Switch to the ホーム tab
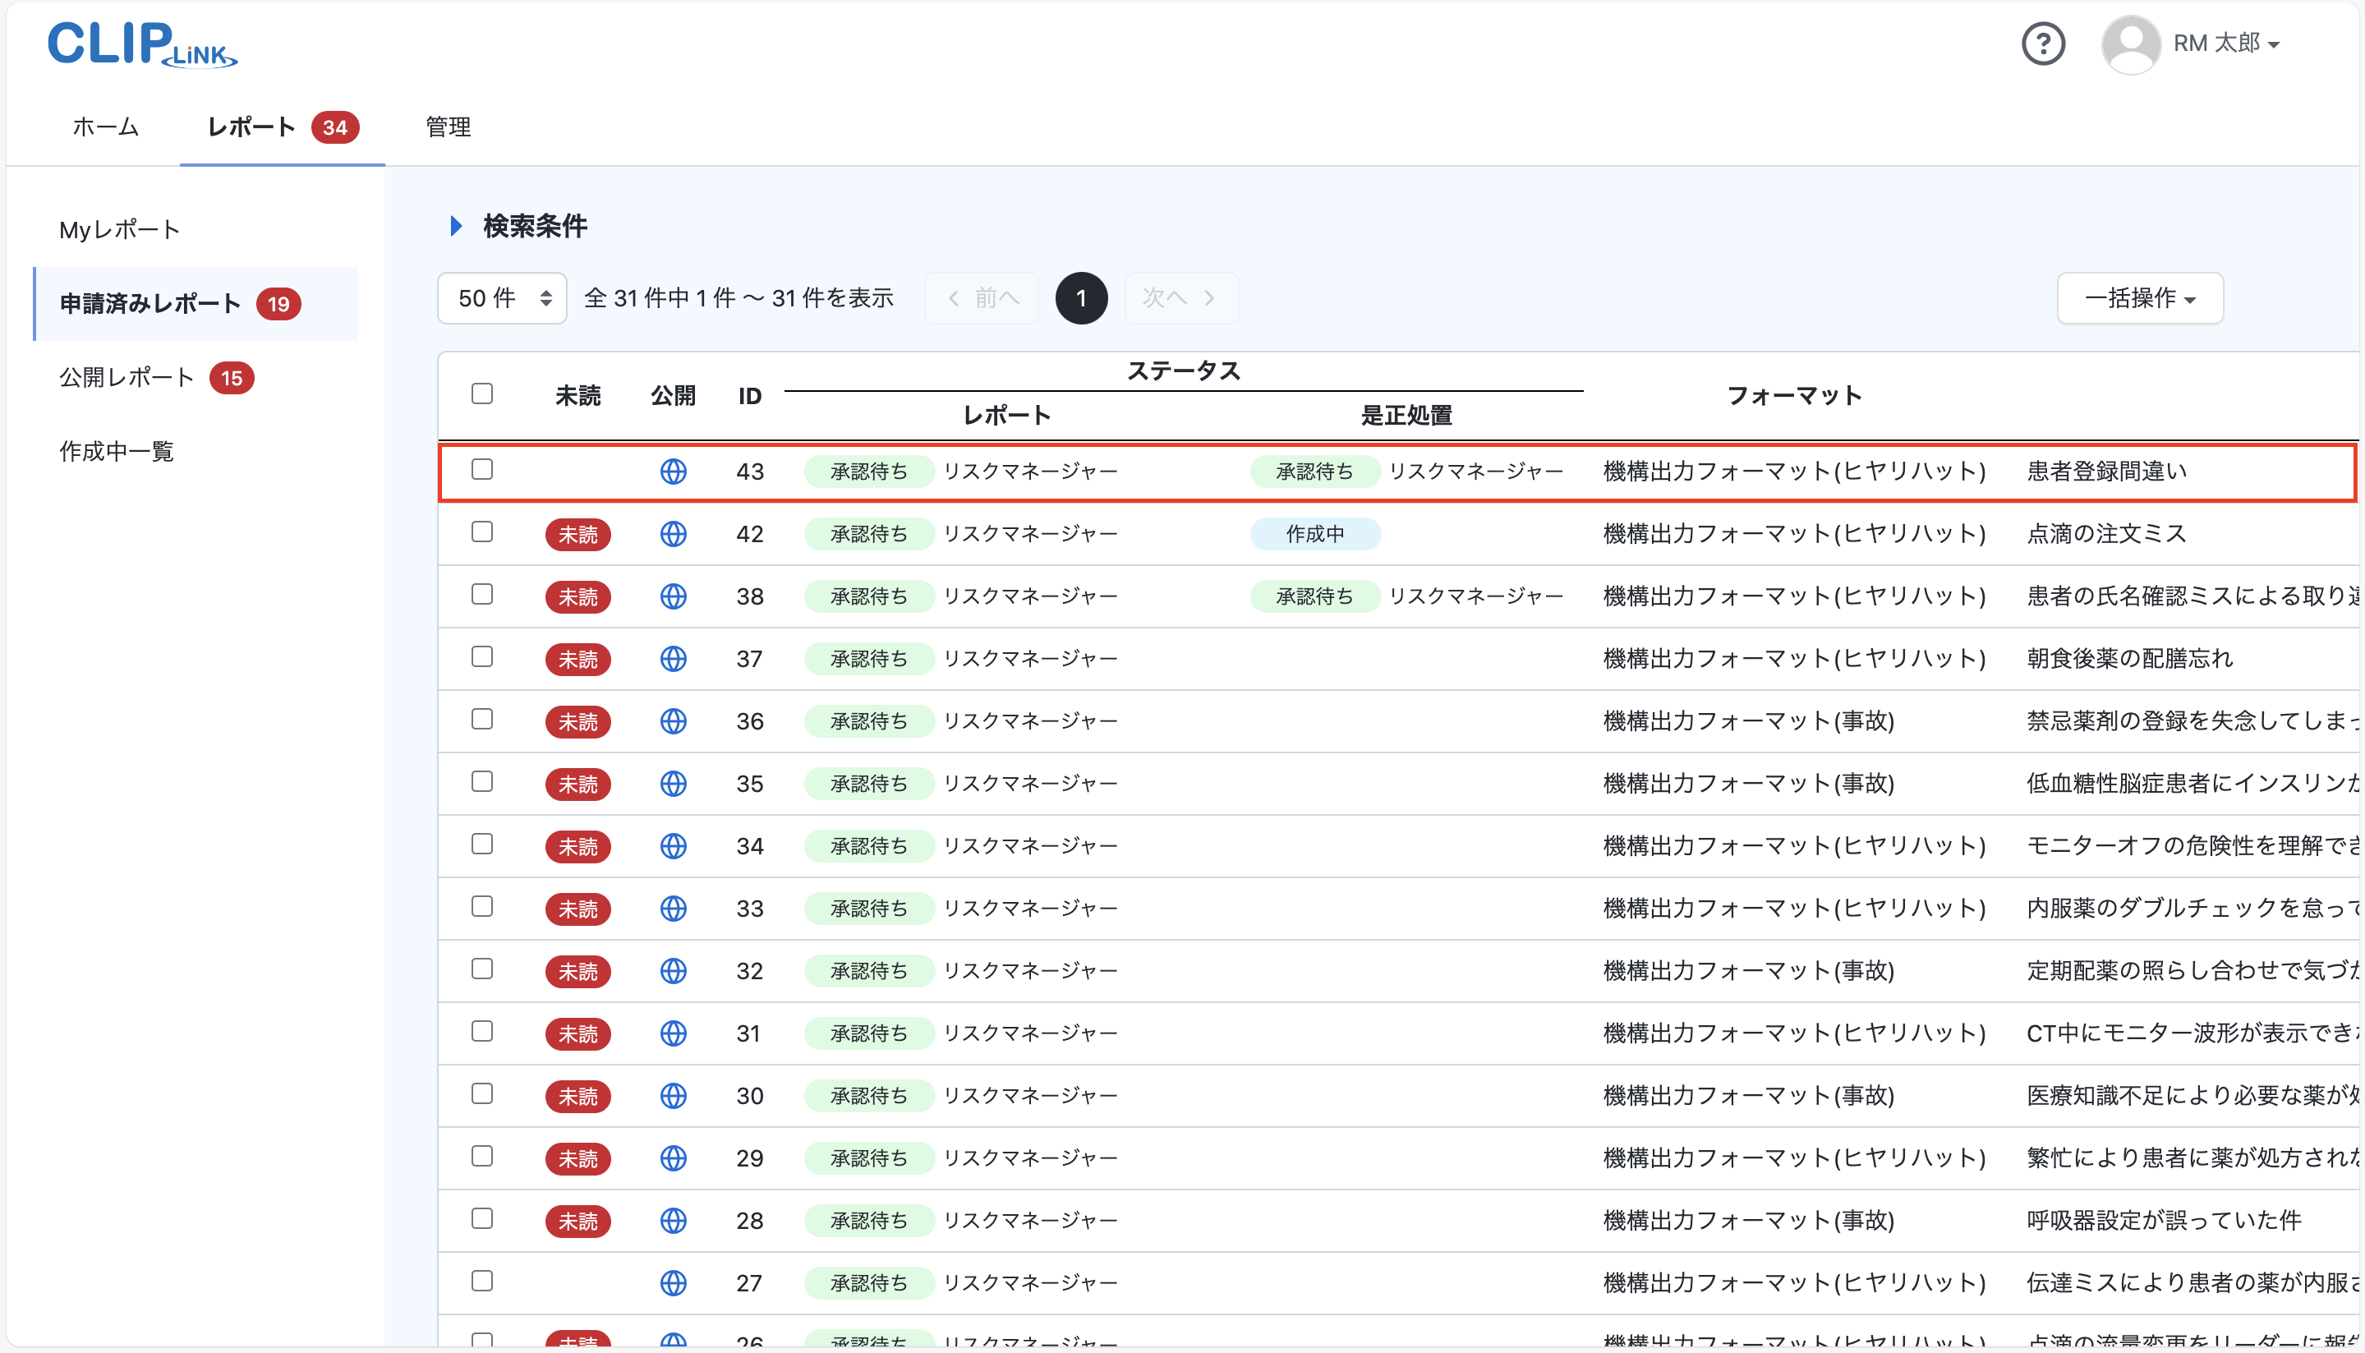Image resolution: width=2365 pixels, height=1353 pixels. (105, 127)
